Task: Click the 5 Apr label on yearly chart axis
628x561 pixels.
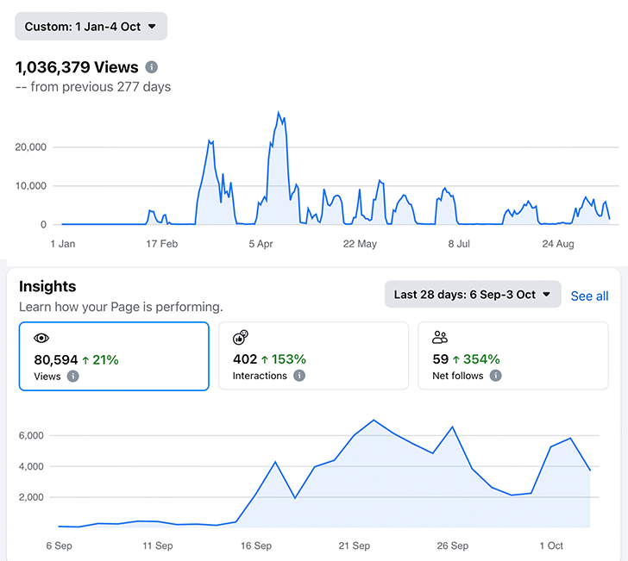Action: (261, 244)
